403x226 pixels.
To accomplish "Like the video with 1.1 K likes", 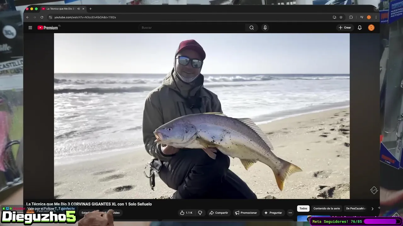I will pyautogui.click(x=186, y=213).
